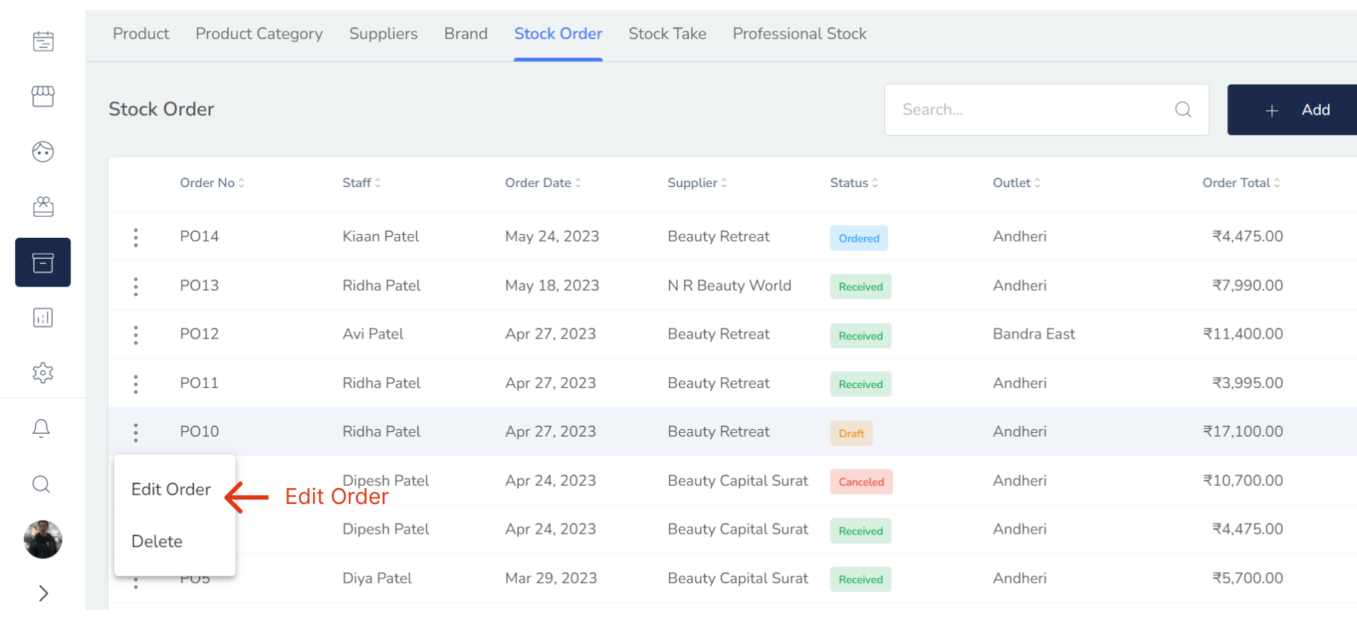Open the store outlet sidebar icon
The image size is (1357, 620).
43,96
